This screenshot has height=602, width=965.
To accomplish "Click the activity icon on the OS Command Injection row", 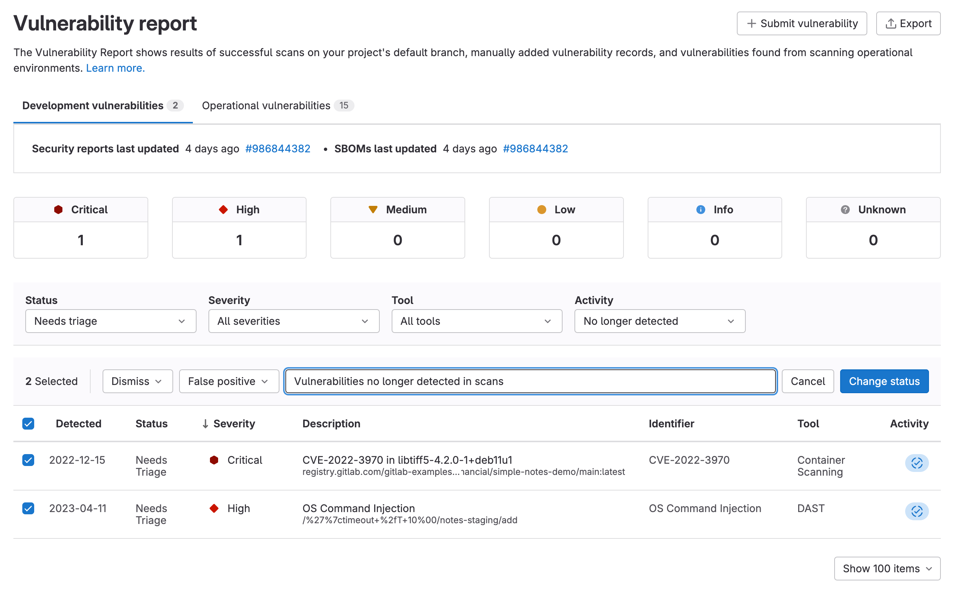I will coord(917,512).
